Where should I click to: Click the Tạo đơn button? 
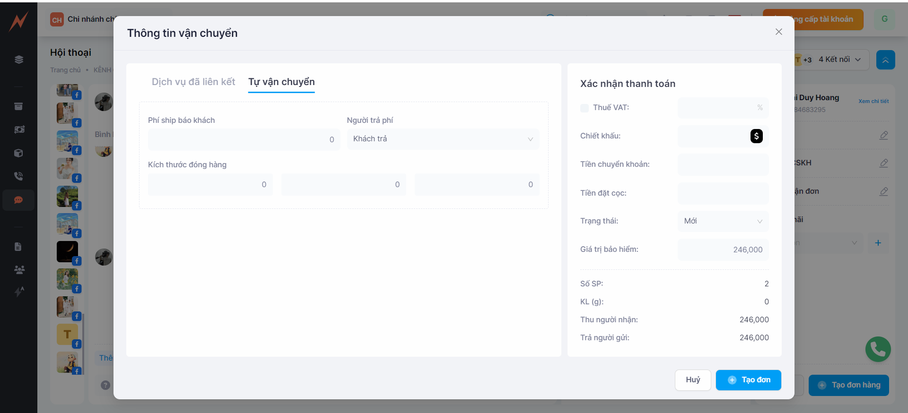(x=748, y=380)
